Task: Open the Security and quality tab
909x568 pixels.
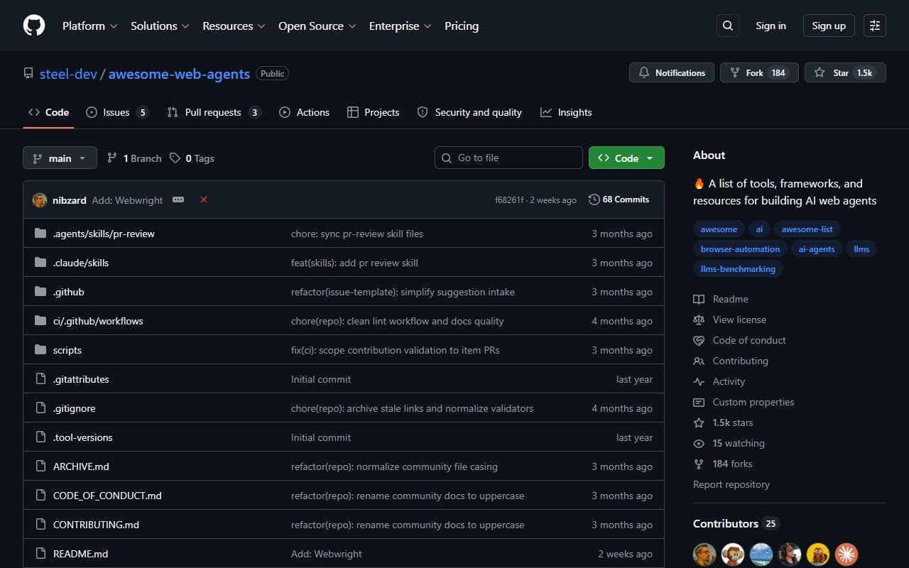Action: (469, 112)
